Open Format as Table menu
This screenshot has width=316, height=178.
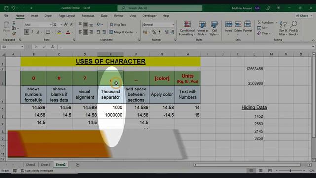tap(202, 29)
